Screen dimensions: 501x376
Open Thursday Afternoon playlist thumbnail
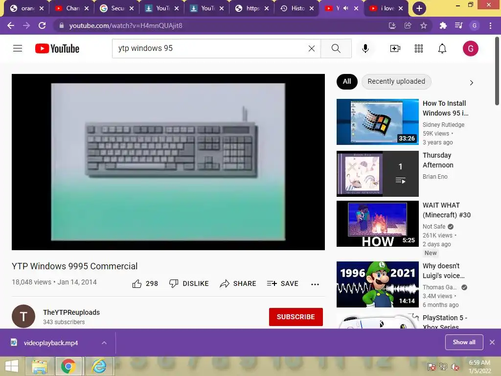pyautogui.click(x=377, y=174)
